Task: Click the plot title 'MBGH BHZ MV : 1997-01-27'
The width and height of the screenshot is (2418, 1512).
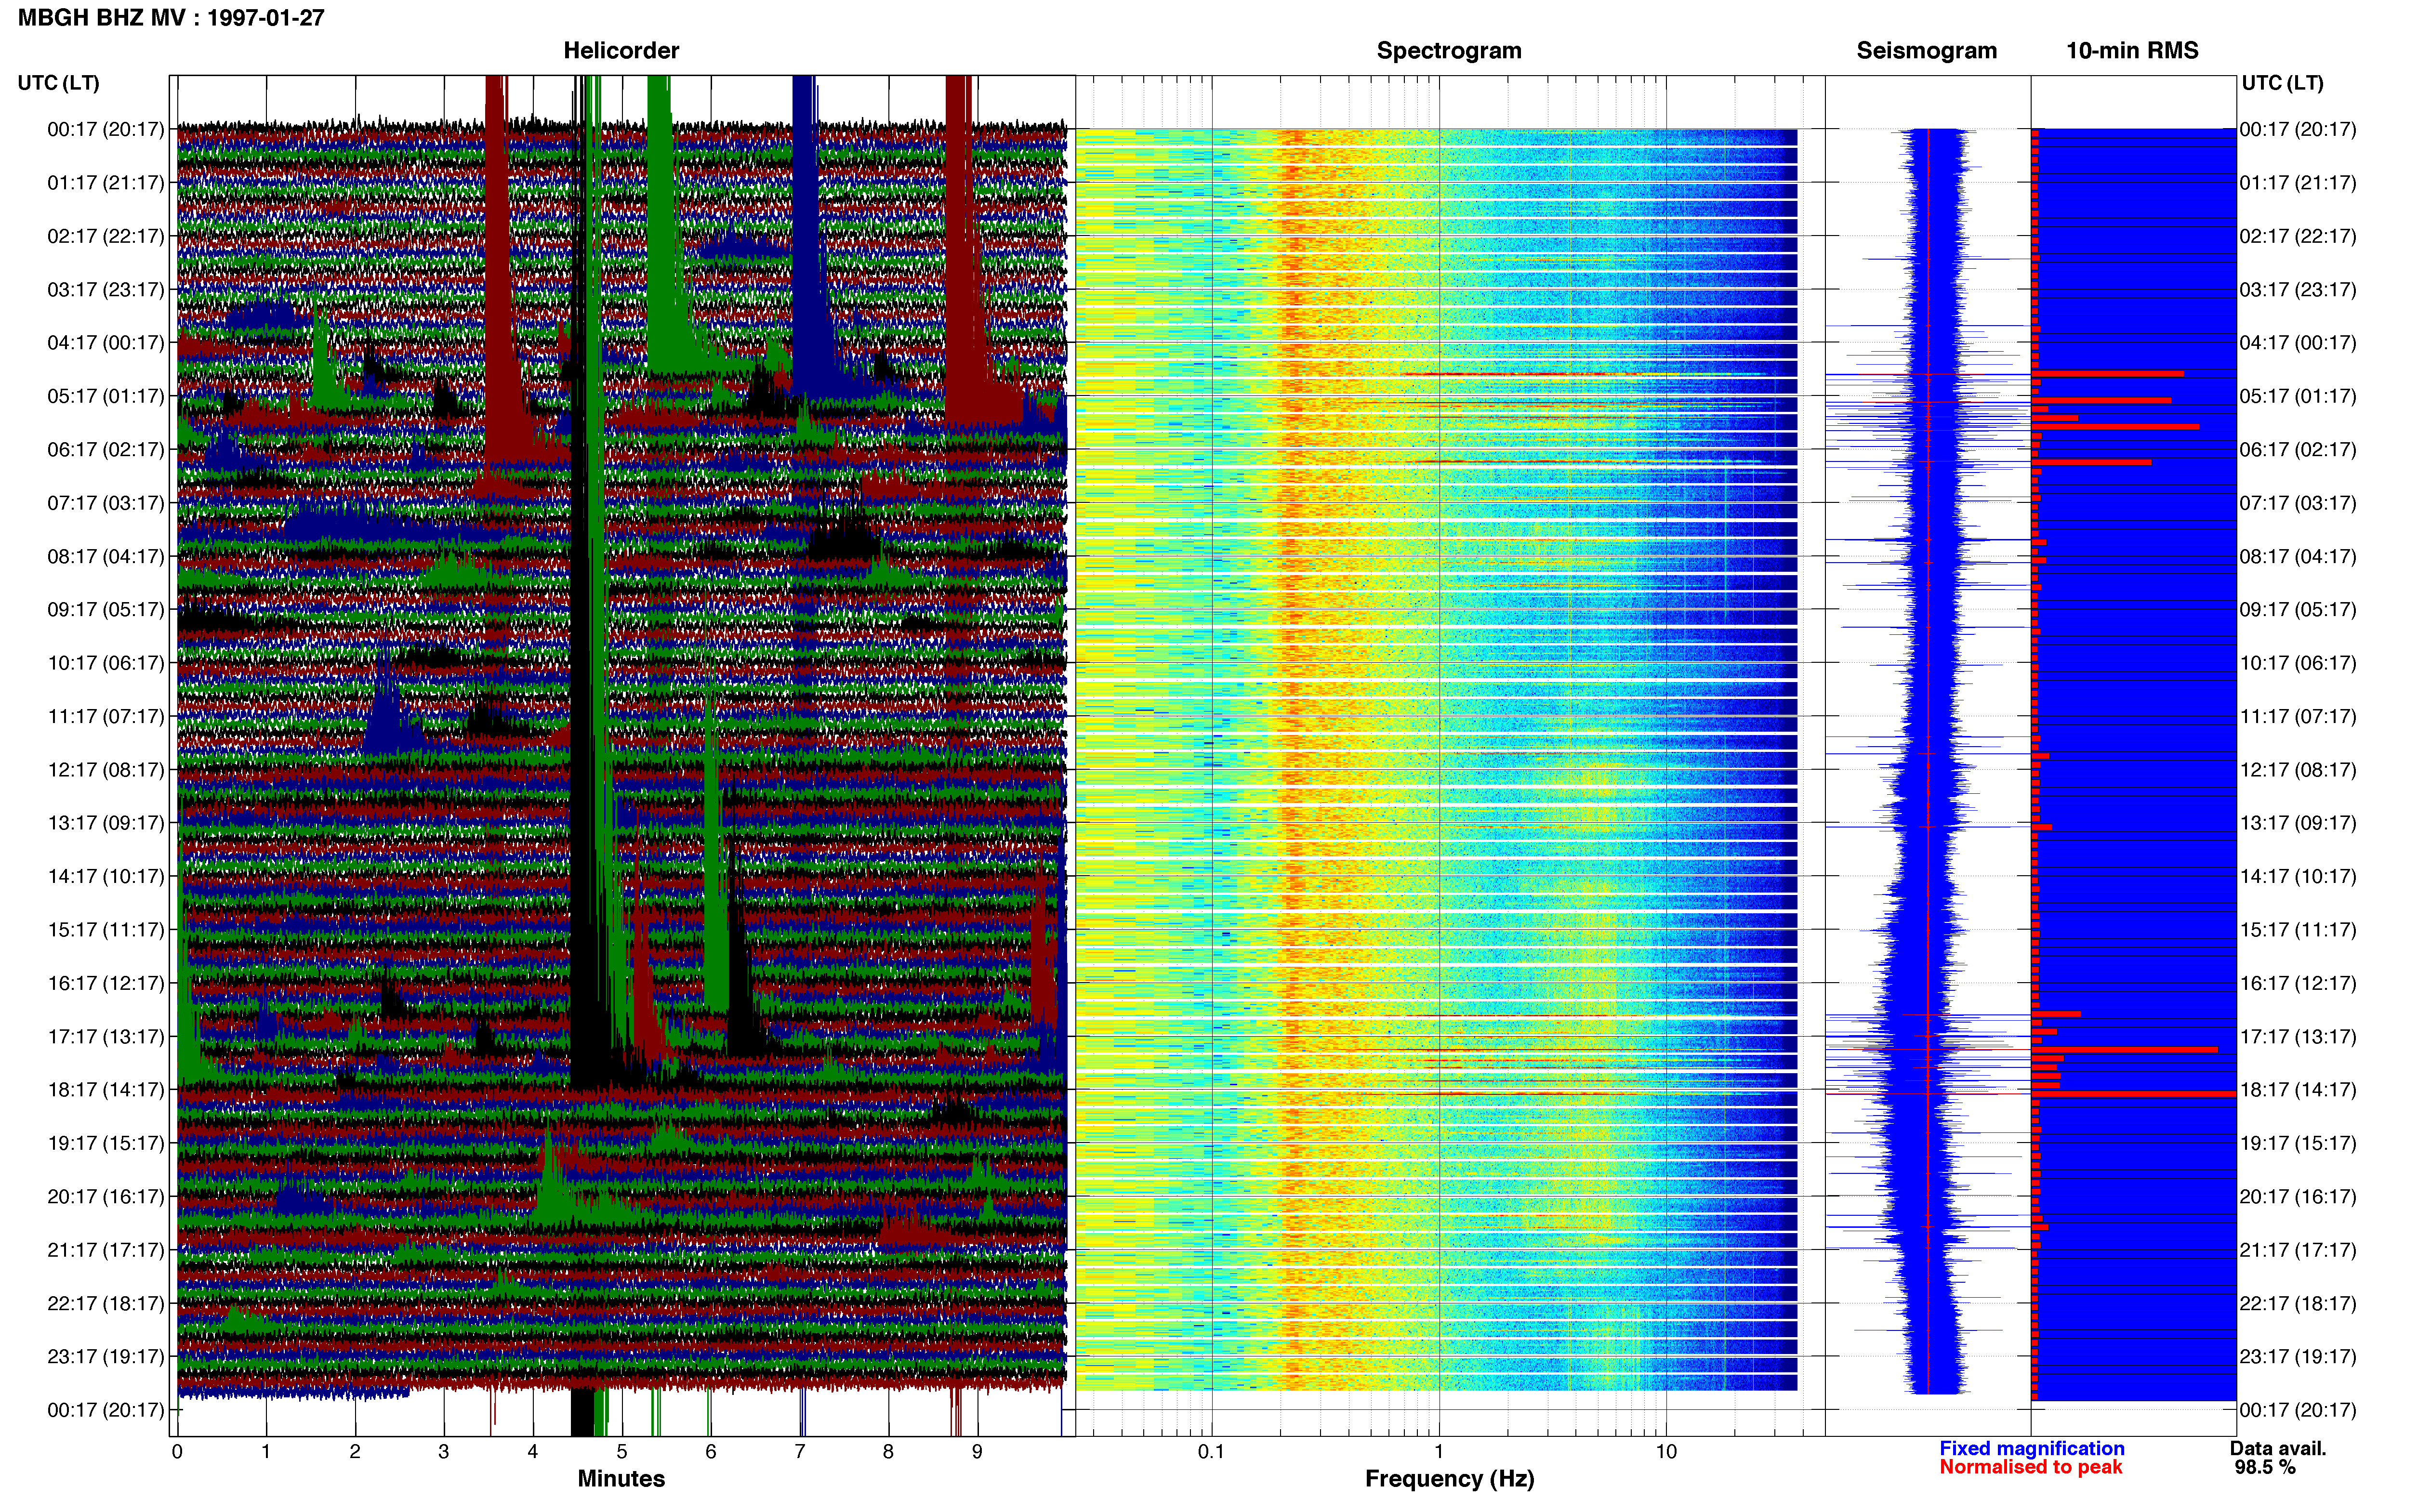Action: click(x=171, y=18)
